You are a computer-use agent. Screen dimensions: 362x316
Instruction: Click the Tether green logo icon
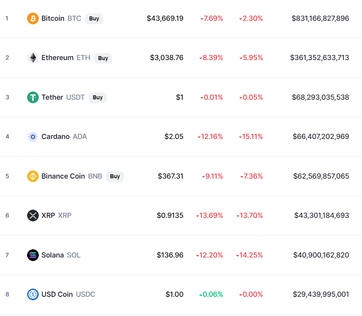(x=33, y=97)
